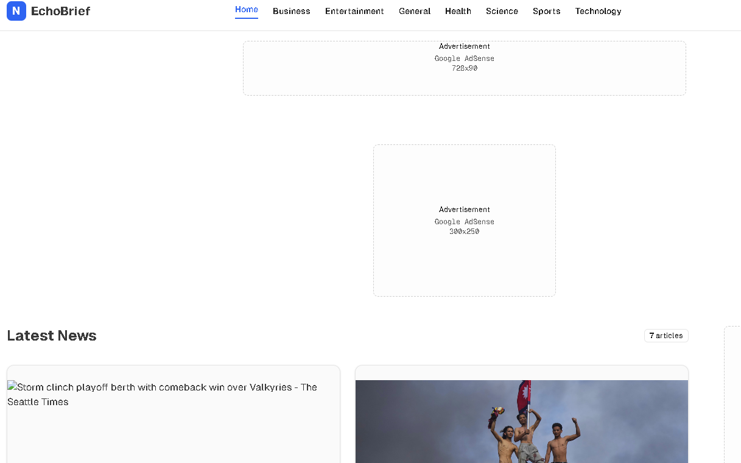Screen dimensions: 741x463
Task: Click the Latest News heading
Action: pos(52,336)
